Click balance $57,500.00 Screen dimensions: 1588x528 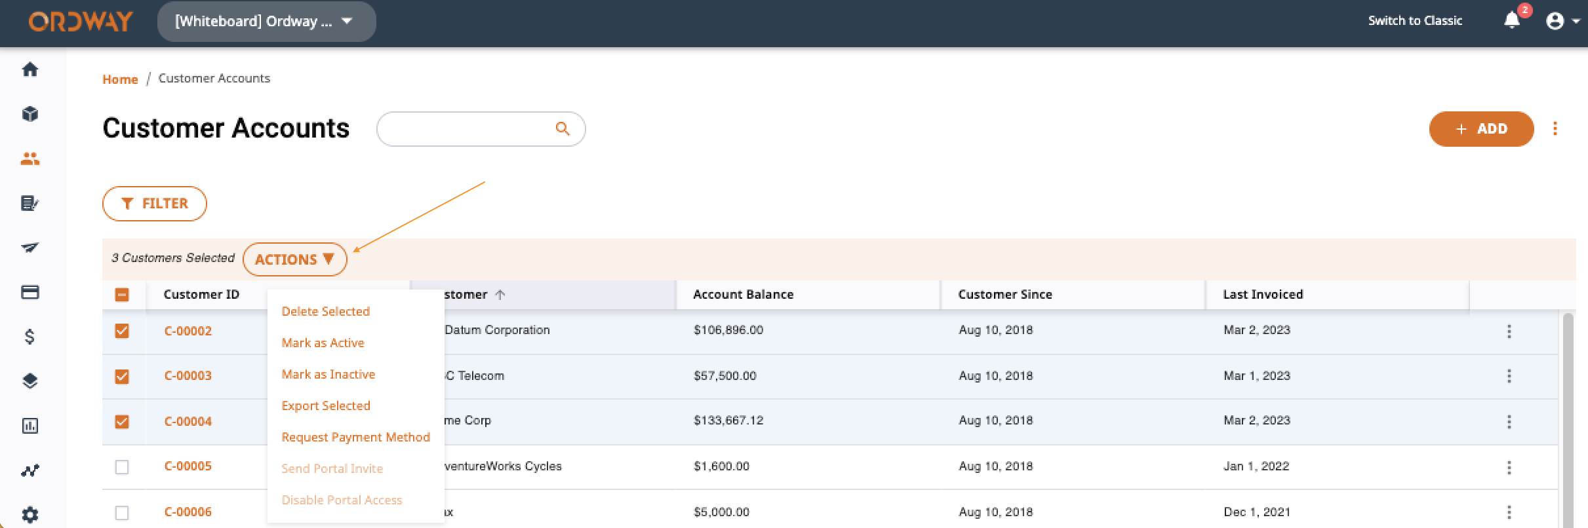click(x=725, y=376)
